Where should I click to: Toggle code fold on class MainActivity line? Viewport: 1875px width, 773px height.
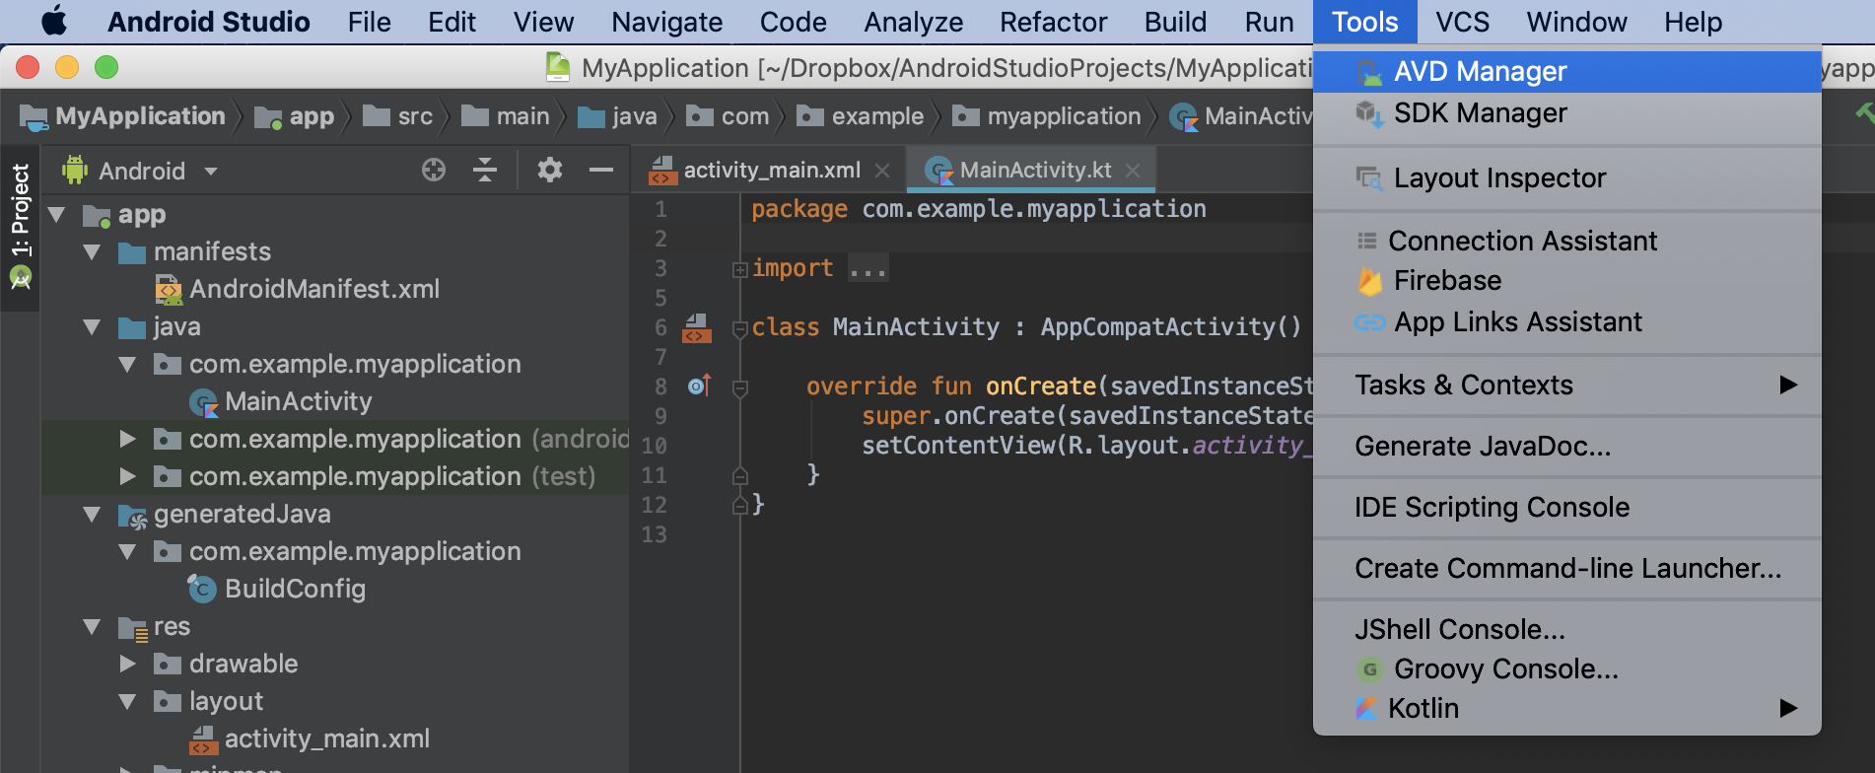(739, 329)
